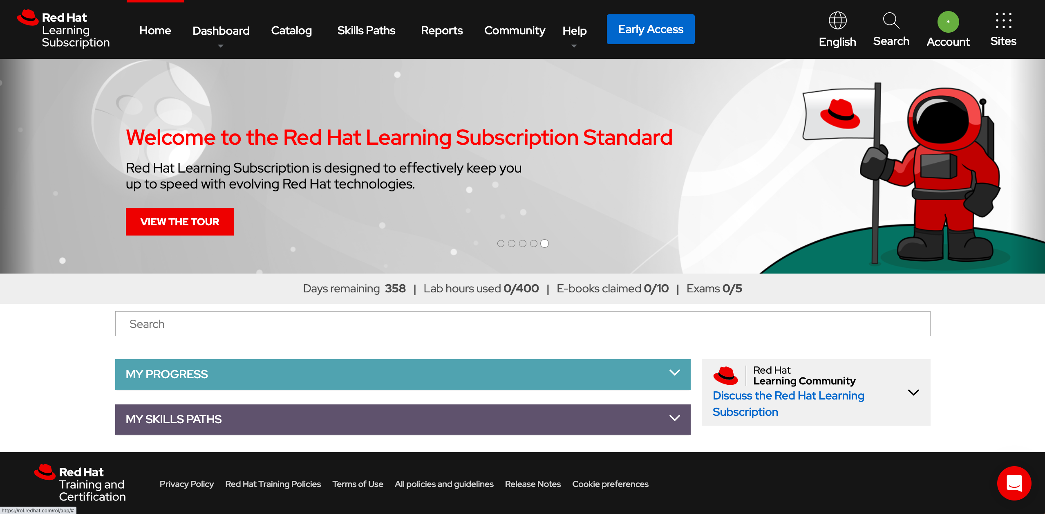Click the Search magnifier icon
Viewport: 1045px width, 514px height.
click(x=891, y=21)
